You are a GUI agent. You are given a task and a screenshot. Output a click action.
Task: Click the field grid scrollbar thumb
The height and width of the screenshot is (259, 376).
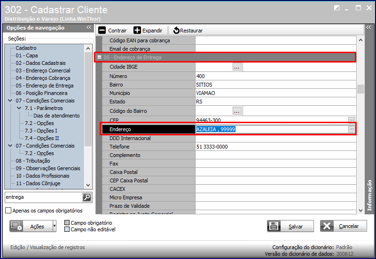pos(360,89)
